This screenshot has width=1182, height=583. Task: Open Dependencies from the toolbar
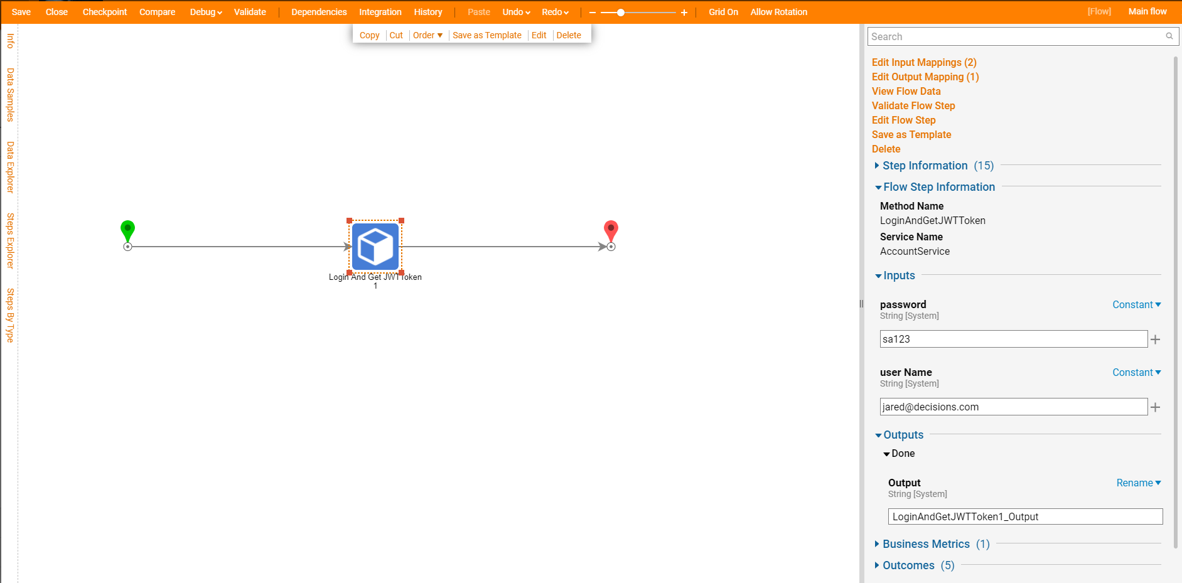click(319, 12)
